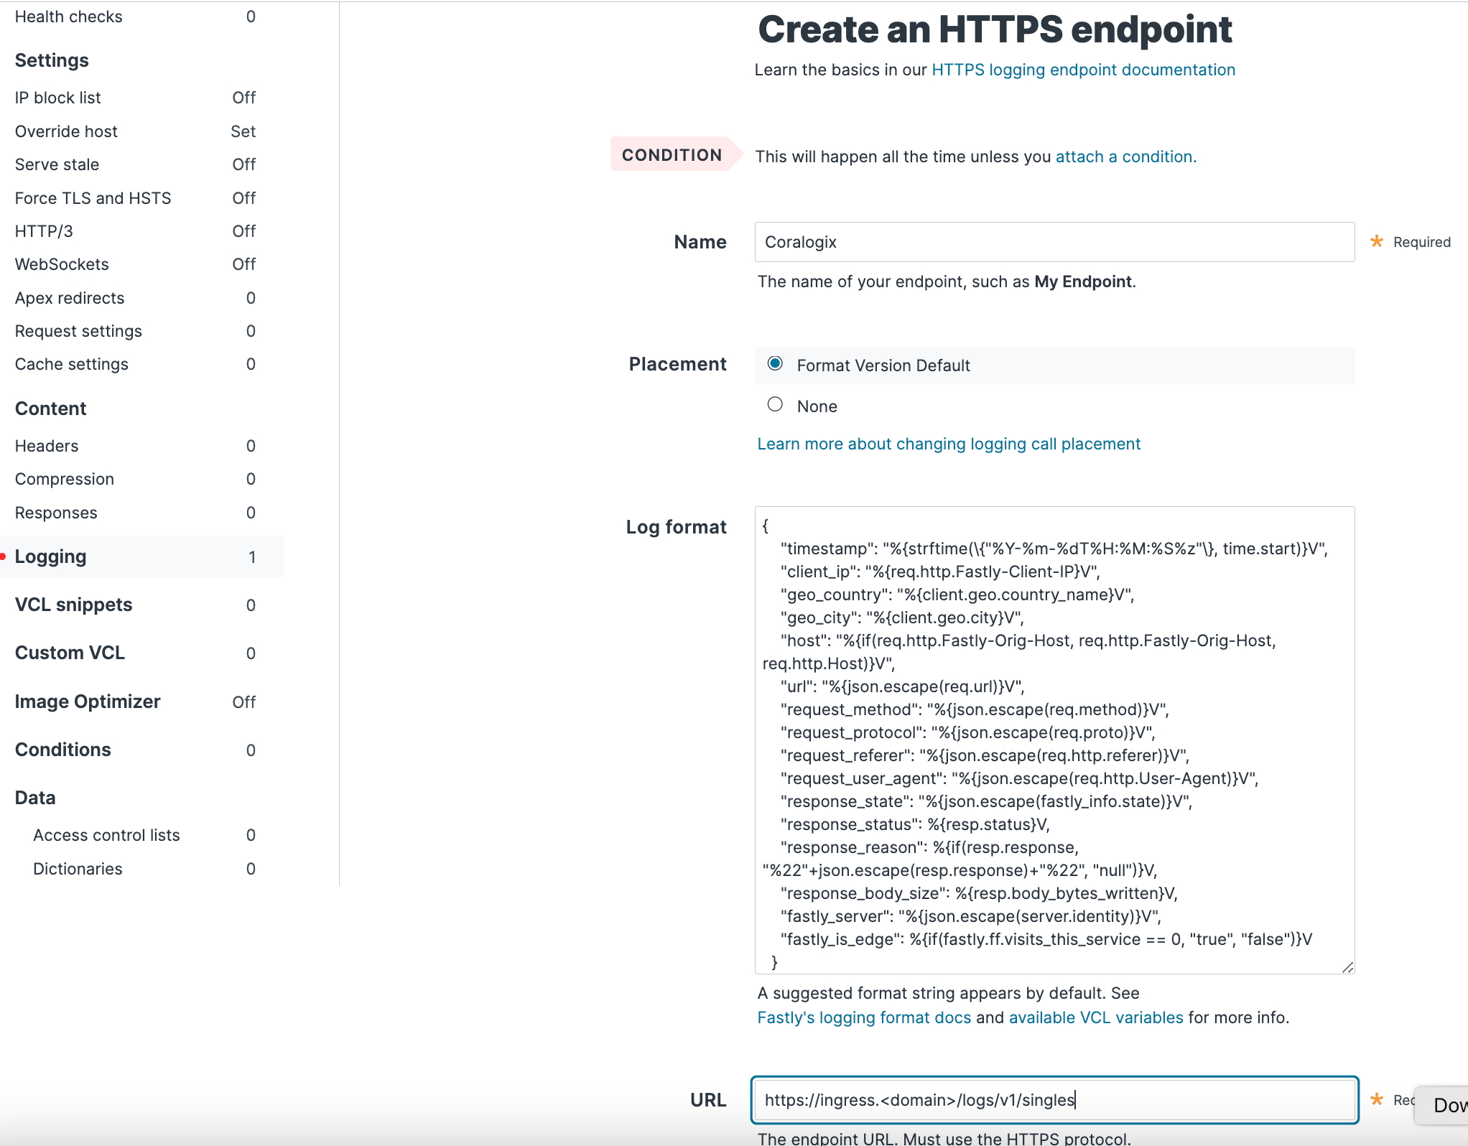The height and width of the screenshot is (1146, 1468).
Task: Open the Override host setting
Action: [x=135, y=131]
